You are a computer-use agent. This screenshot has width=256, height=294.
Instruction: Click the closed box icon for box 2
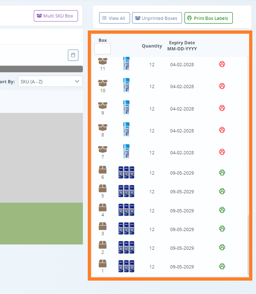(102, 244)
